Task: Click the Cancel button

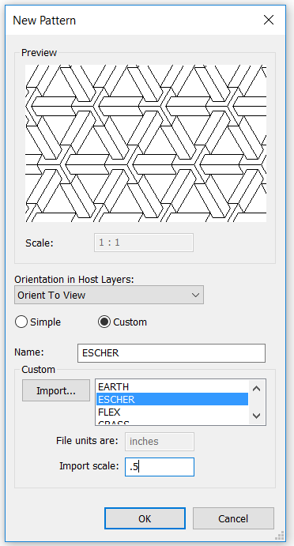Action: 233,518
